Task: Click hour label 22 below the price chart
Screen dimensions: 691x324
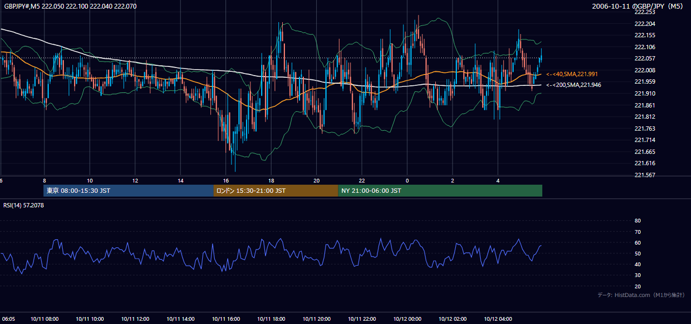Action: (362, 180)
